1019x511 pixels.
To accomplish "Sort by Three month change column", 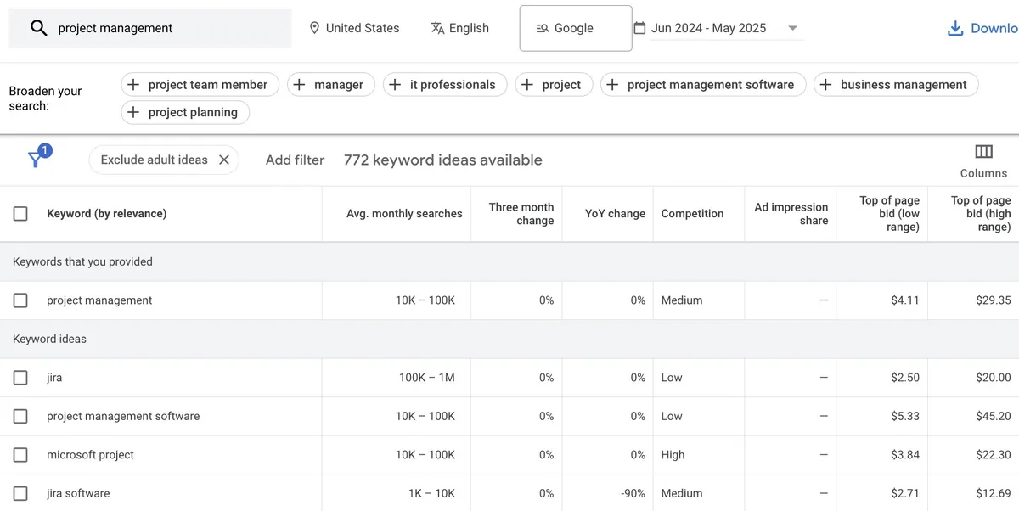I will (521, 214).
